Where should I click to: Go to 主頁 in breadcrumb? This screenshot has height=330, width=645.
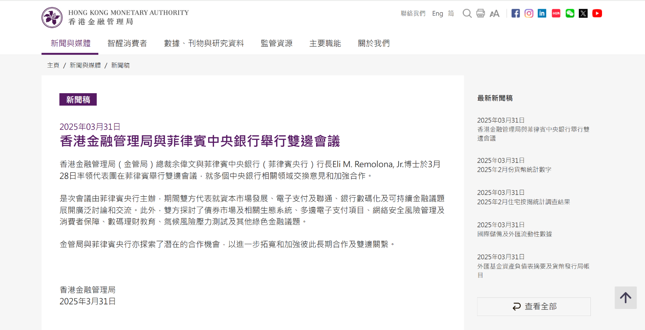point(53,65)
